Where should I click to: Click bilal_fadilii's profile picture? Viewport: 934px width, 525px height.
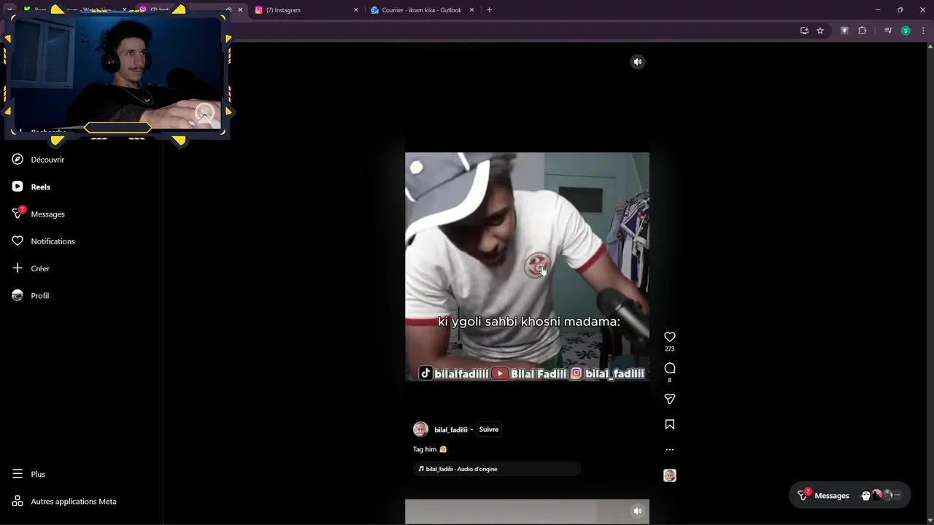point(421,429)
